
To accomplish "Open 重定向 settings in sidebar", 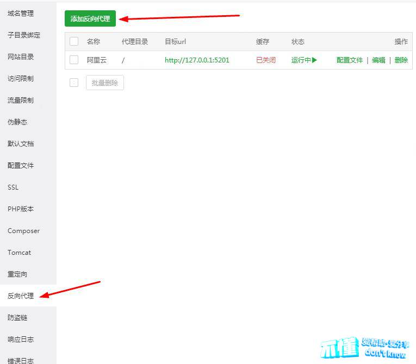I will [17, 274].
